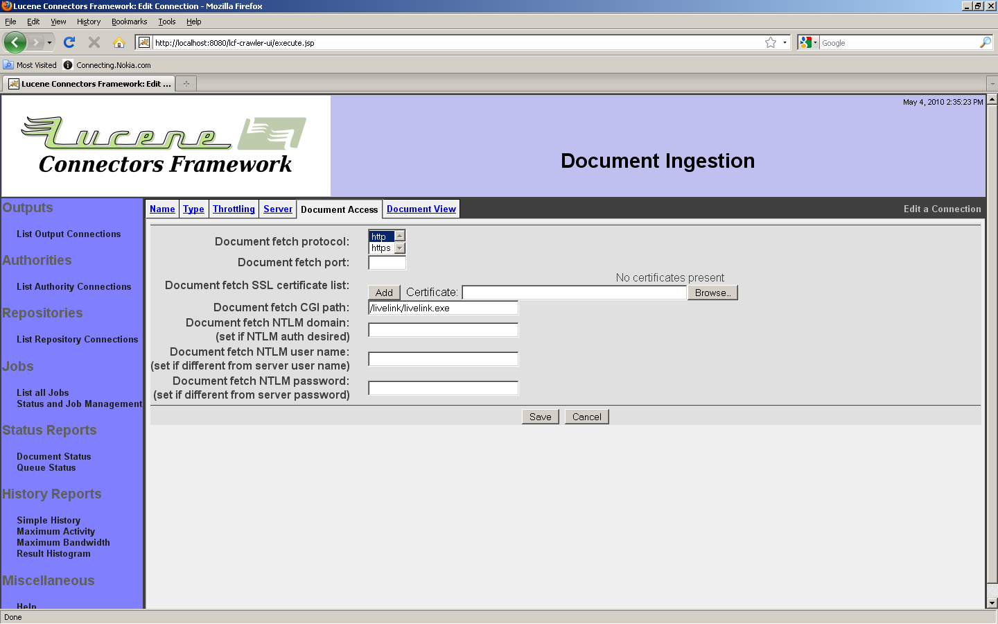Click the Home icon in toolbar
The width and height of the screenshot is (998, 624).
(x=119, y=42)
